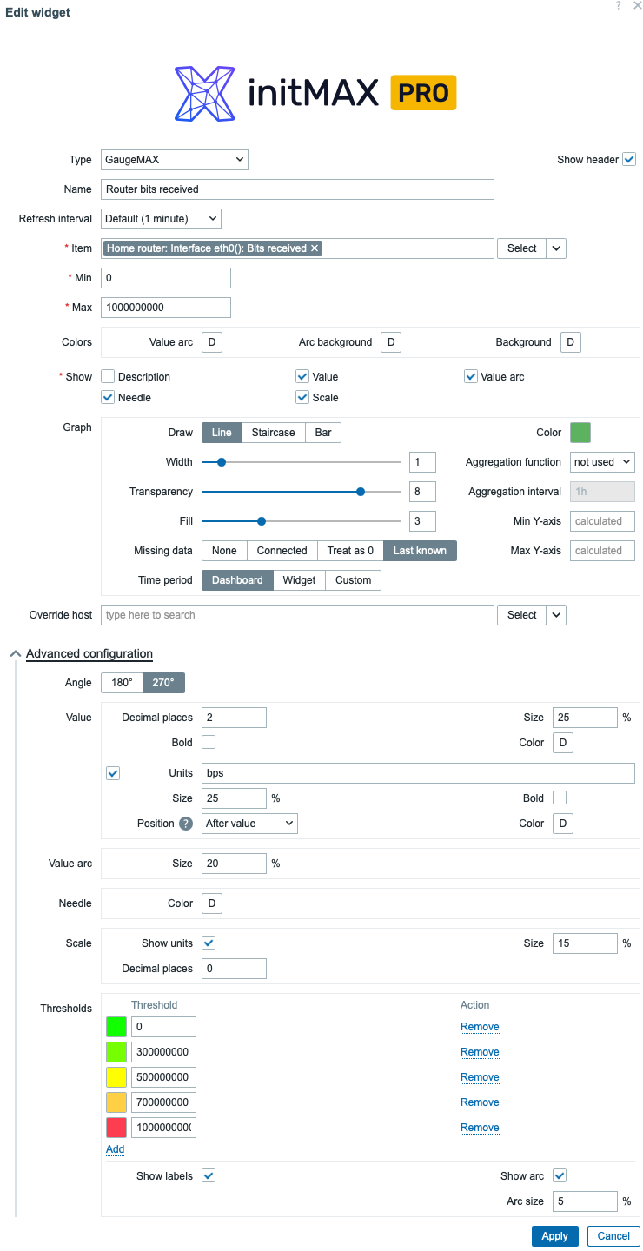Select the 180° angle option
Screen dimensions: 643x1251
click(121, 682)
